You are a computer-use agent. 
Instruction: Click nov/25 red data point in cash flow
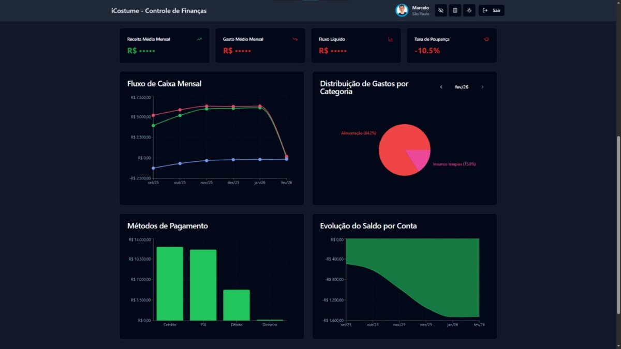(x=206, y=106)
